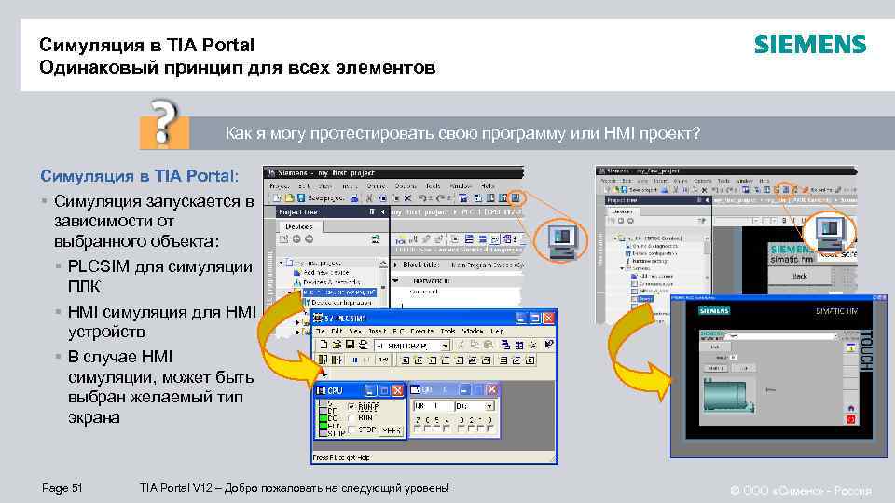Open Options menu in left TIA window
Image resolution: width=895 pixels, height=503 pixels.
click(x=406, y=186)
